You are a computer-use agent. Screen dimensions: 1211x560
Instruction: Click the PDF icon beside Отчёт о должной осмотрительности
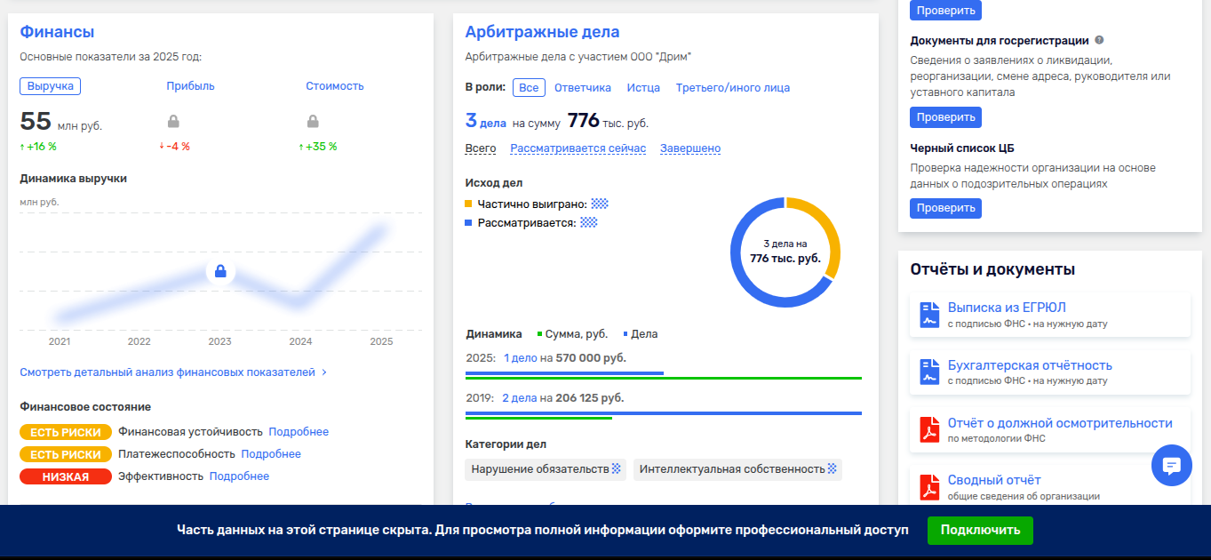pyautogui.click(x=929, y=430)
